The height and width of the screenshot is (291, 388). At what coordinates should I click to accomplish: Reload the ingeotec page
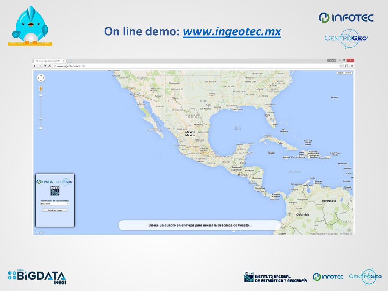tap(45, 66)
